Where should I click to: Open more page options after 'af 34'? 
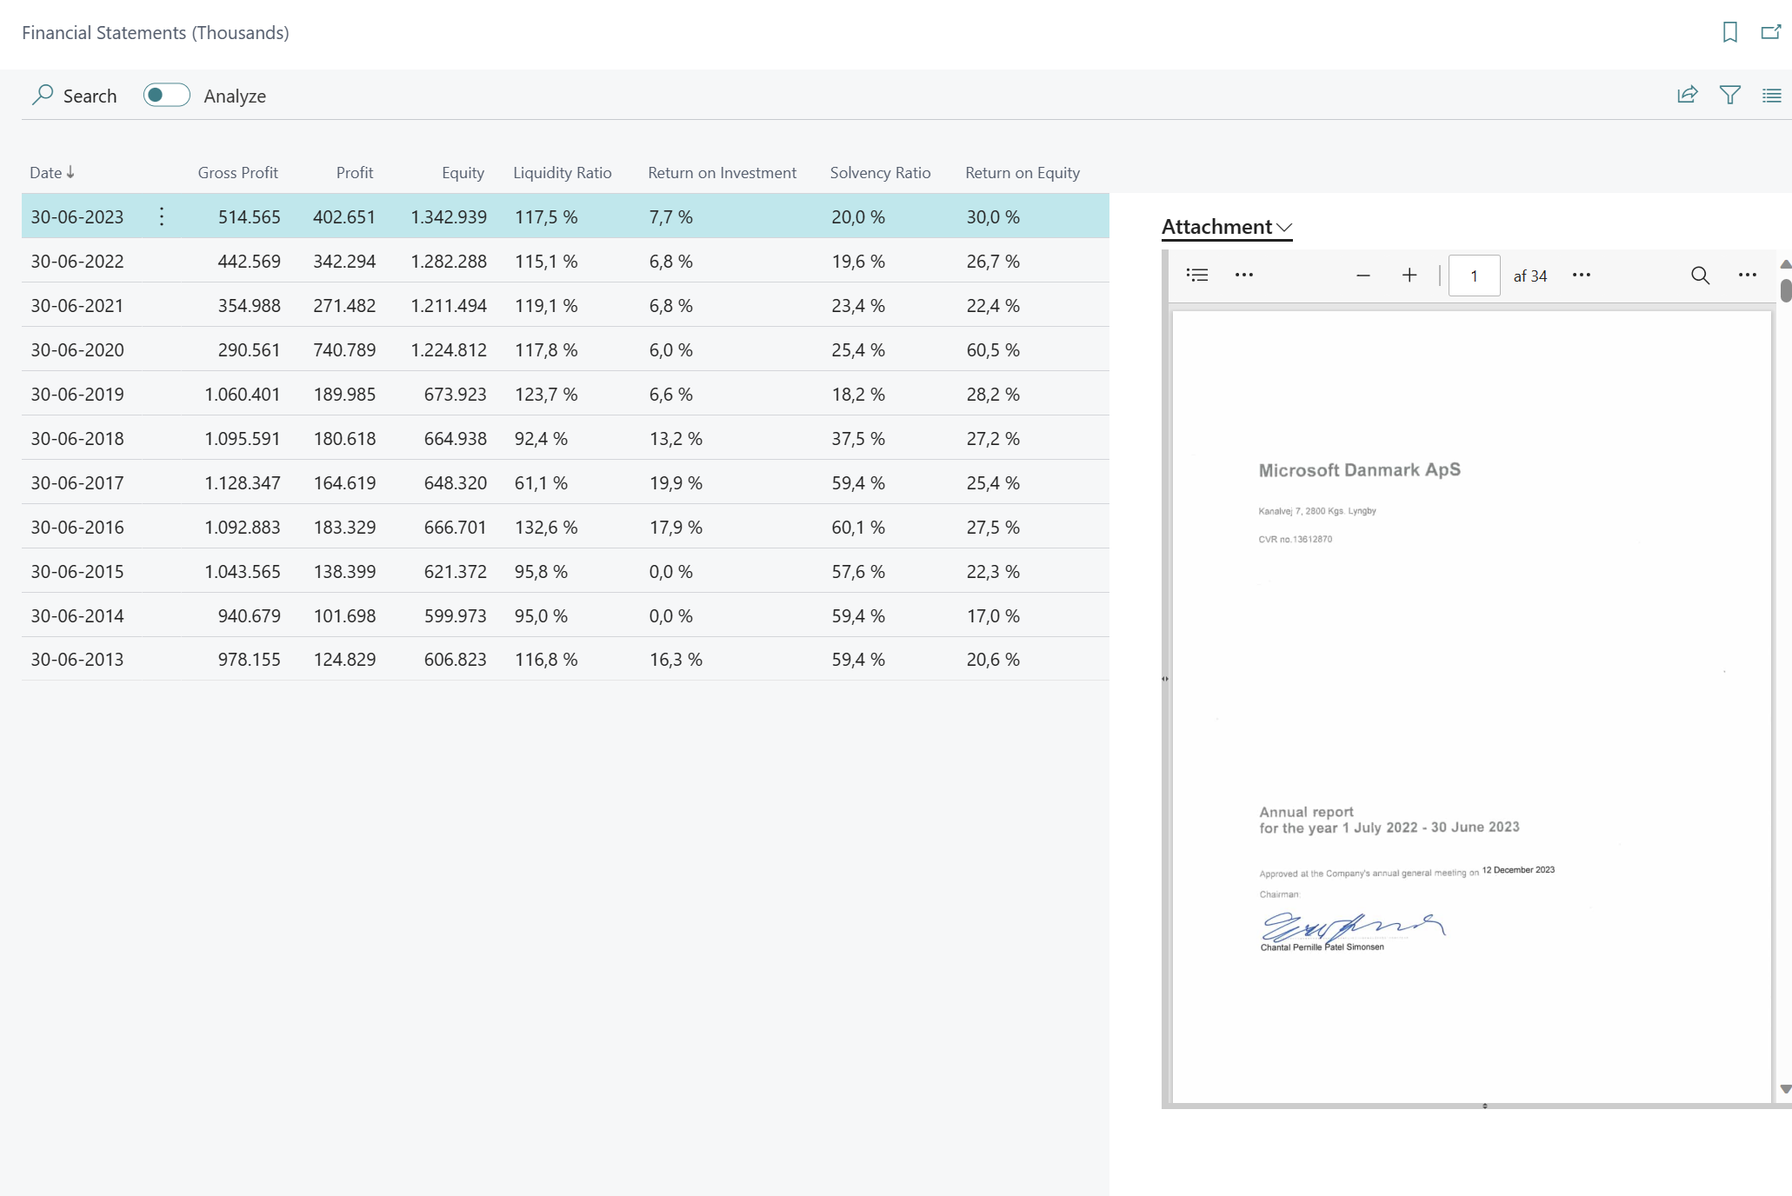1582,275
